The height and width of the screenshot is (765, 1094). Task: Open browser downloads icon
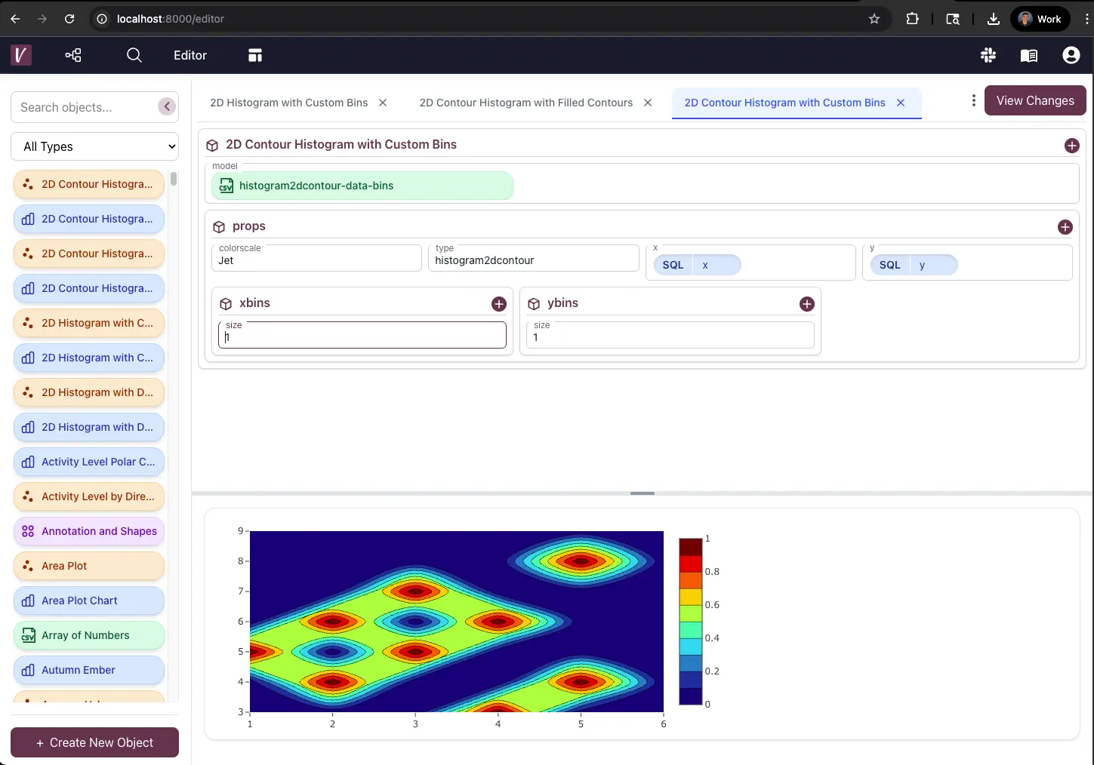click(x=994, y=19)
